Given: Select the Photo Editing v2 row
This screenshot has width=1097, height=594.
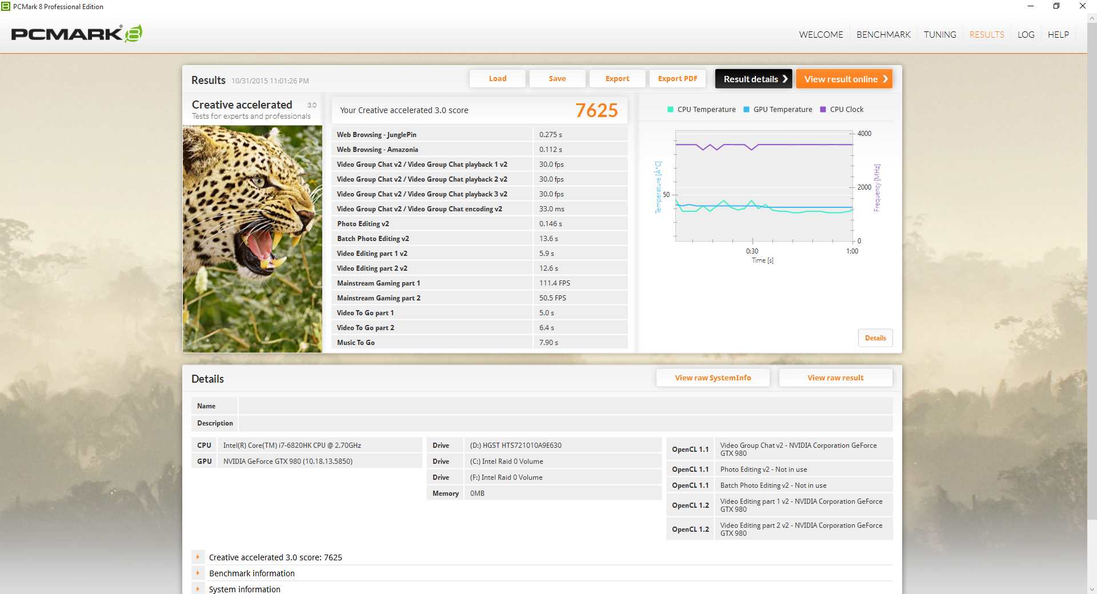Looking at the screenshot, I should click(x=479, y=224).
